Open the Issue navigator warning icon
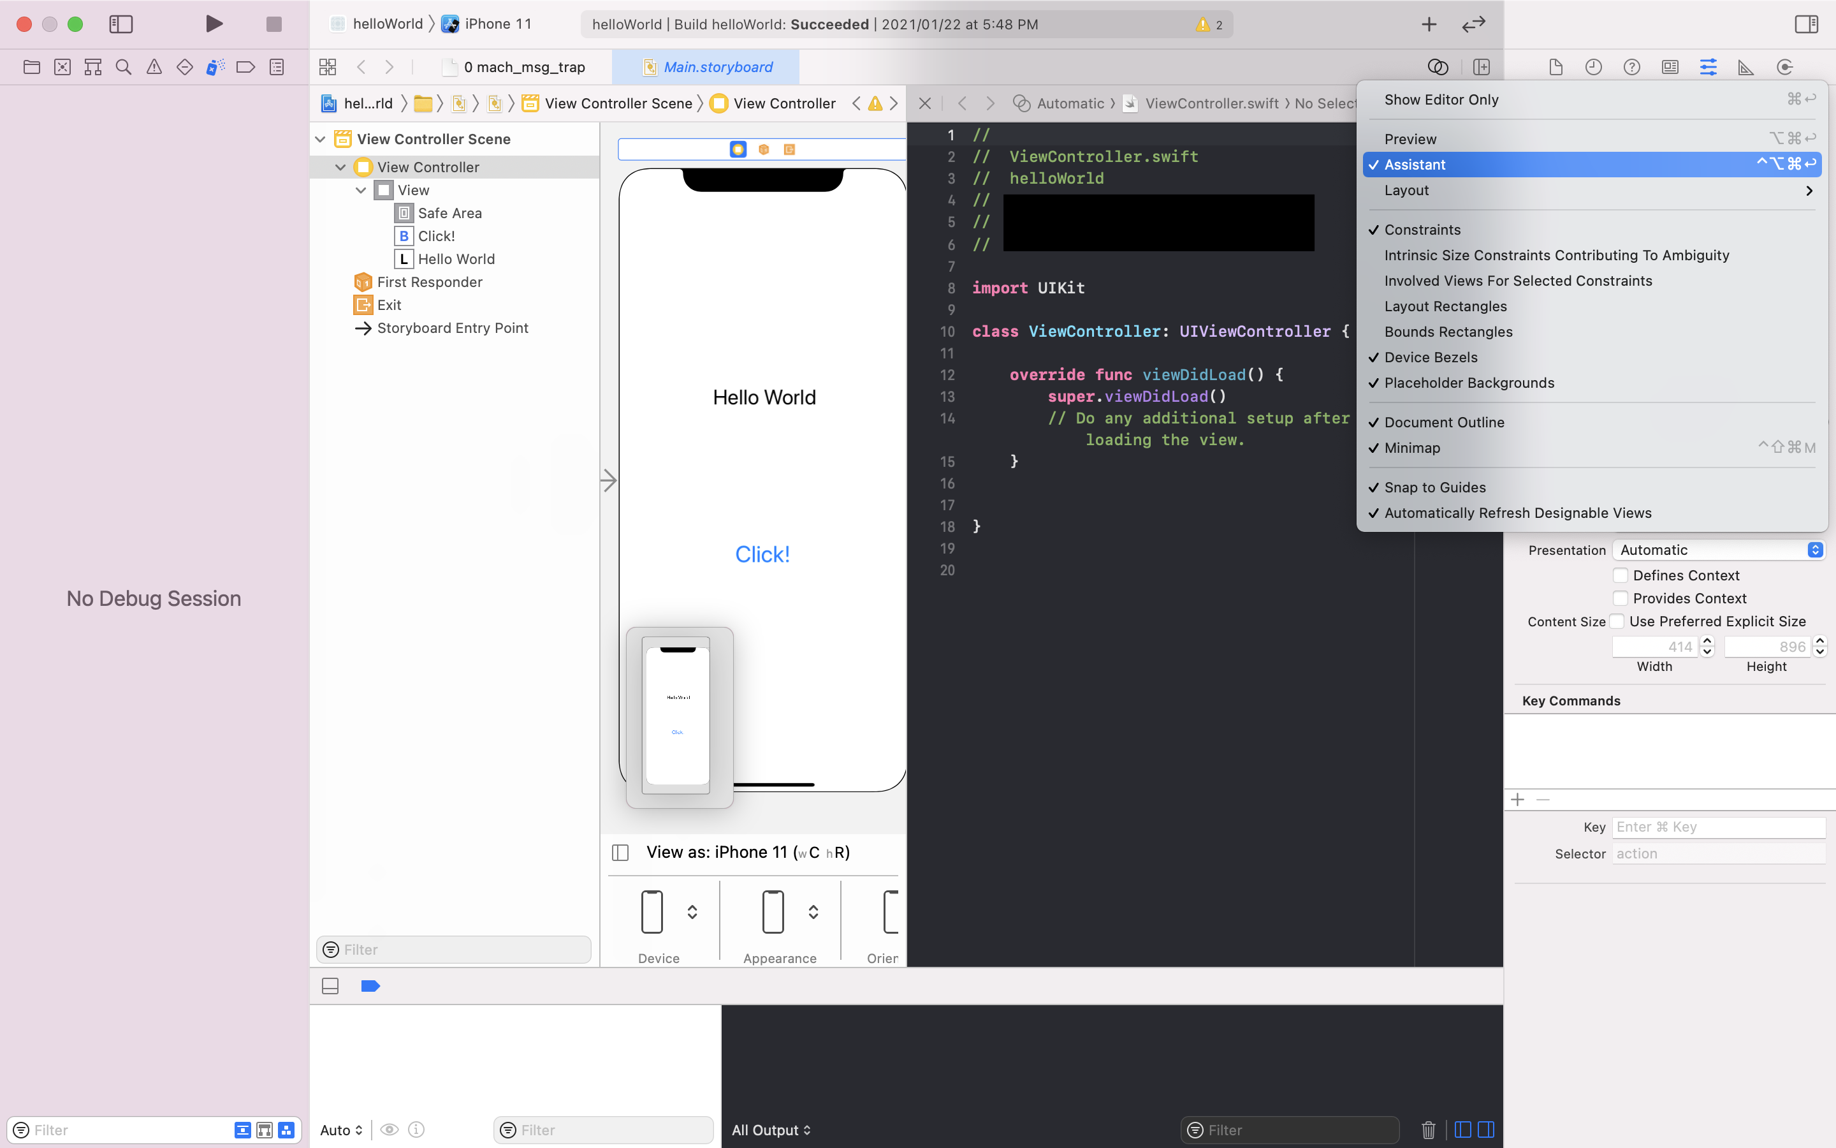The image size is (1836, 1148). 154,67
